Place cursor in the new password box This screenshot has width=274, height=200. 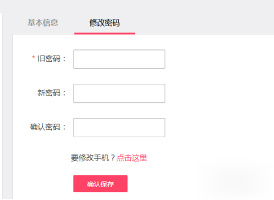(119, 93)
